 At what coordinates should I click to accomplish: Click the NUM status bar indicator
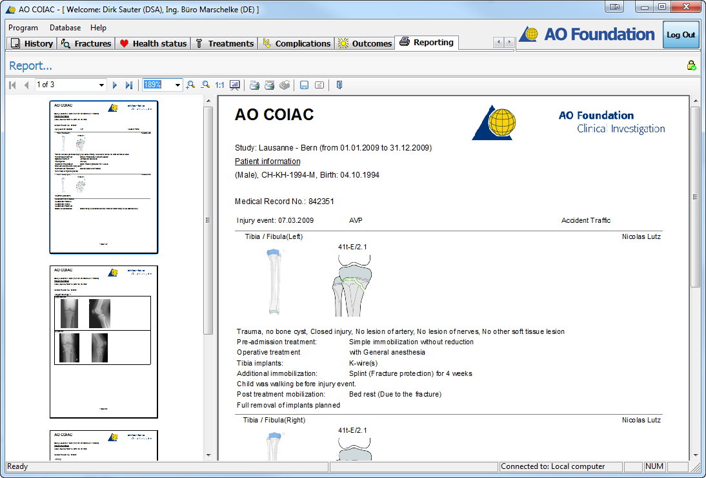(654, 467)
